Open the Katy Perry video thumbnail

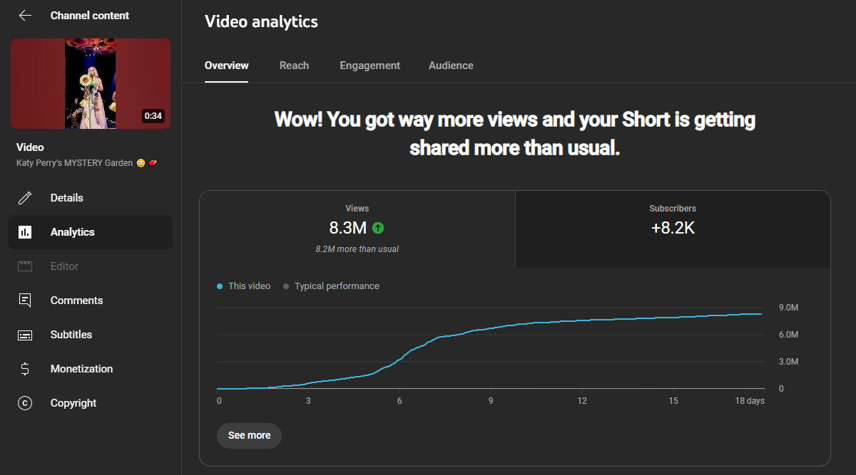pos(91,83)
